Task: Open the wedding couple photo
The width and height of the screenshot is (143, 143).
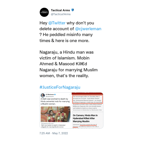Action: (x=55, y=114)
